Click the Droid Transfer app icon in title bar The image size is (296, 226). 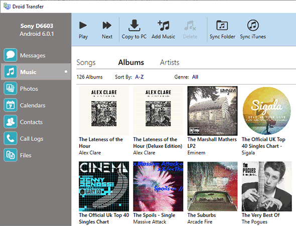coord(7,6)
